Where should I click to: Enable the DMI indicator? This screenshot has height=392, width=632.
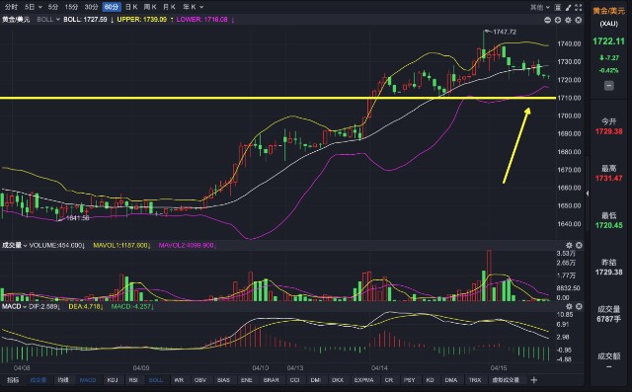316,380
